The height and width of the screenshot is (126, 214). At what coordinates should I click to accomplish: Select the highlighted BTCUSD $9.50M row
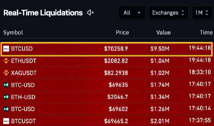[107, 49]
